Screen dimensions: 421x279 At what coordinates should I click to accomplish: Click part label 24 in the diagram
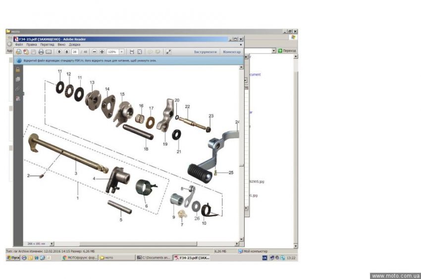pos(237,122)
